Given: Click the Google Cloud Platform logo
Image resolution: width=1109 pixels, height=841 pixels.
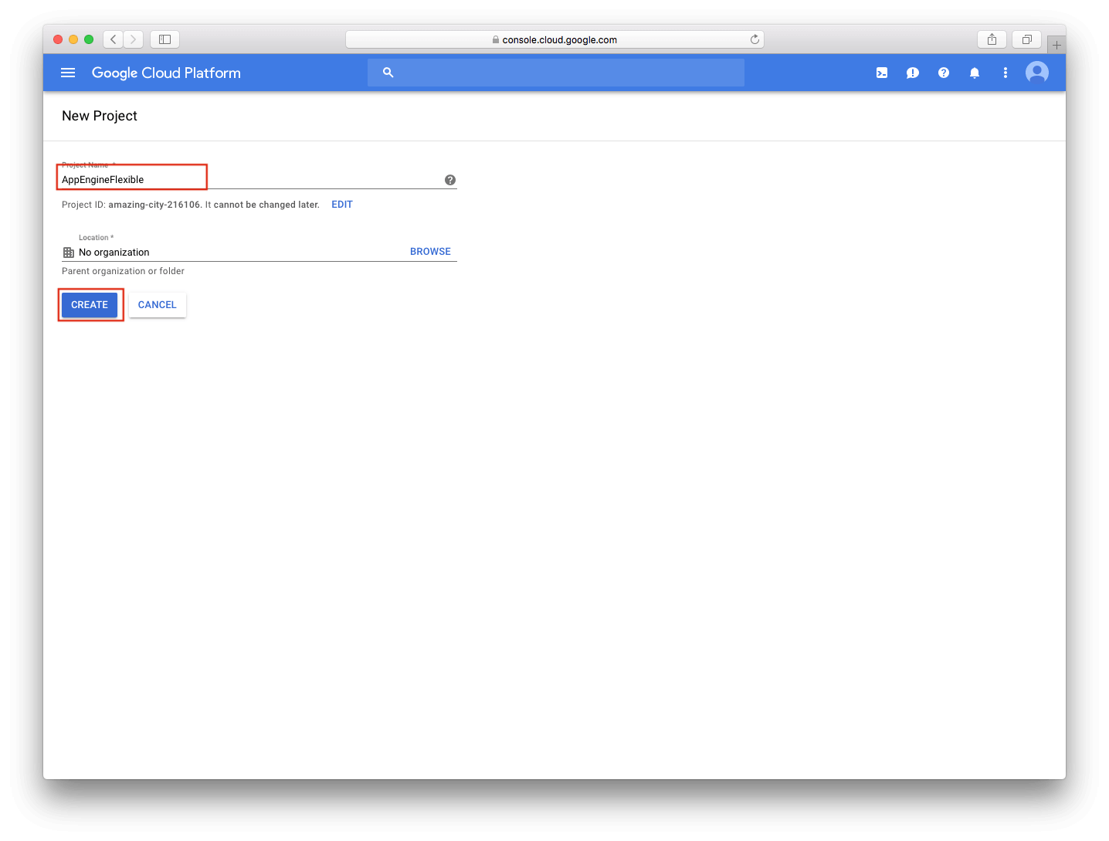Looking at the screenshot, I should [x=165, y=72].
